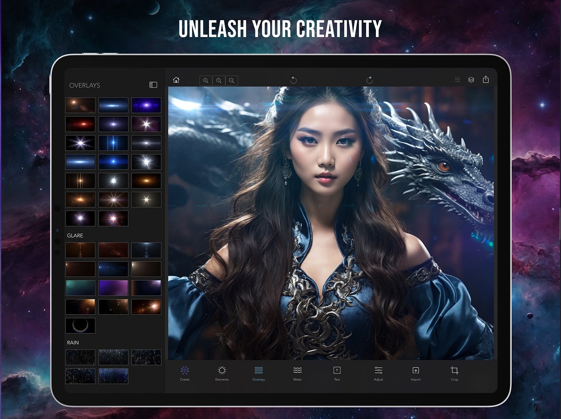Image resolution: width=561 pixels, height=419 pixels.
Task: Open top-right adjustment sliders icon
Action: (x=457, y=80)
